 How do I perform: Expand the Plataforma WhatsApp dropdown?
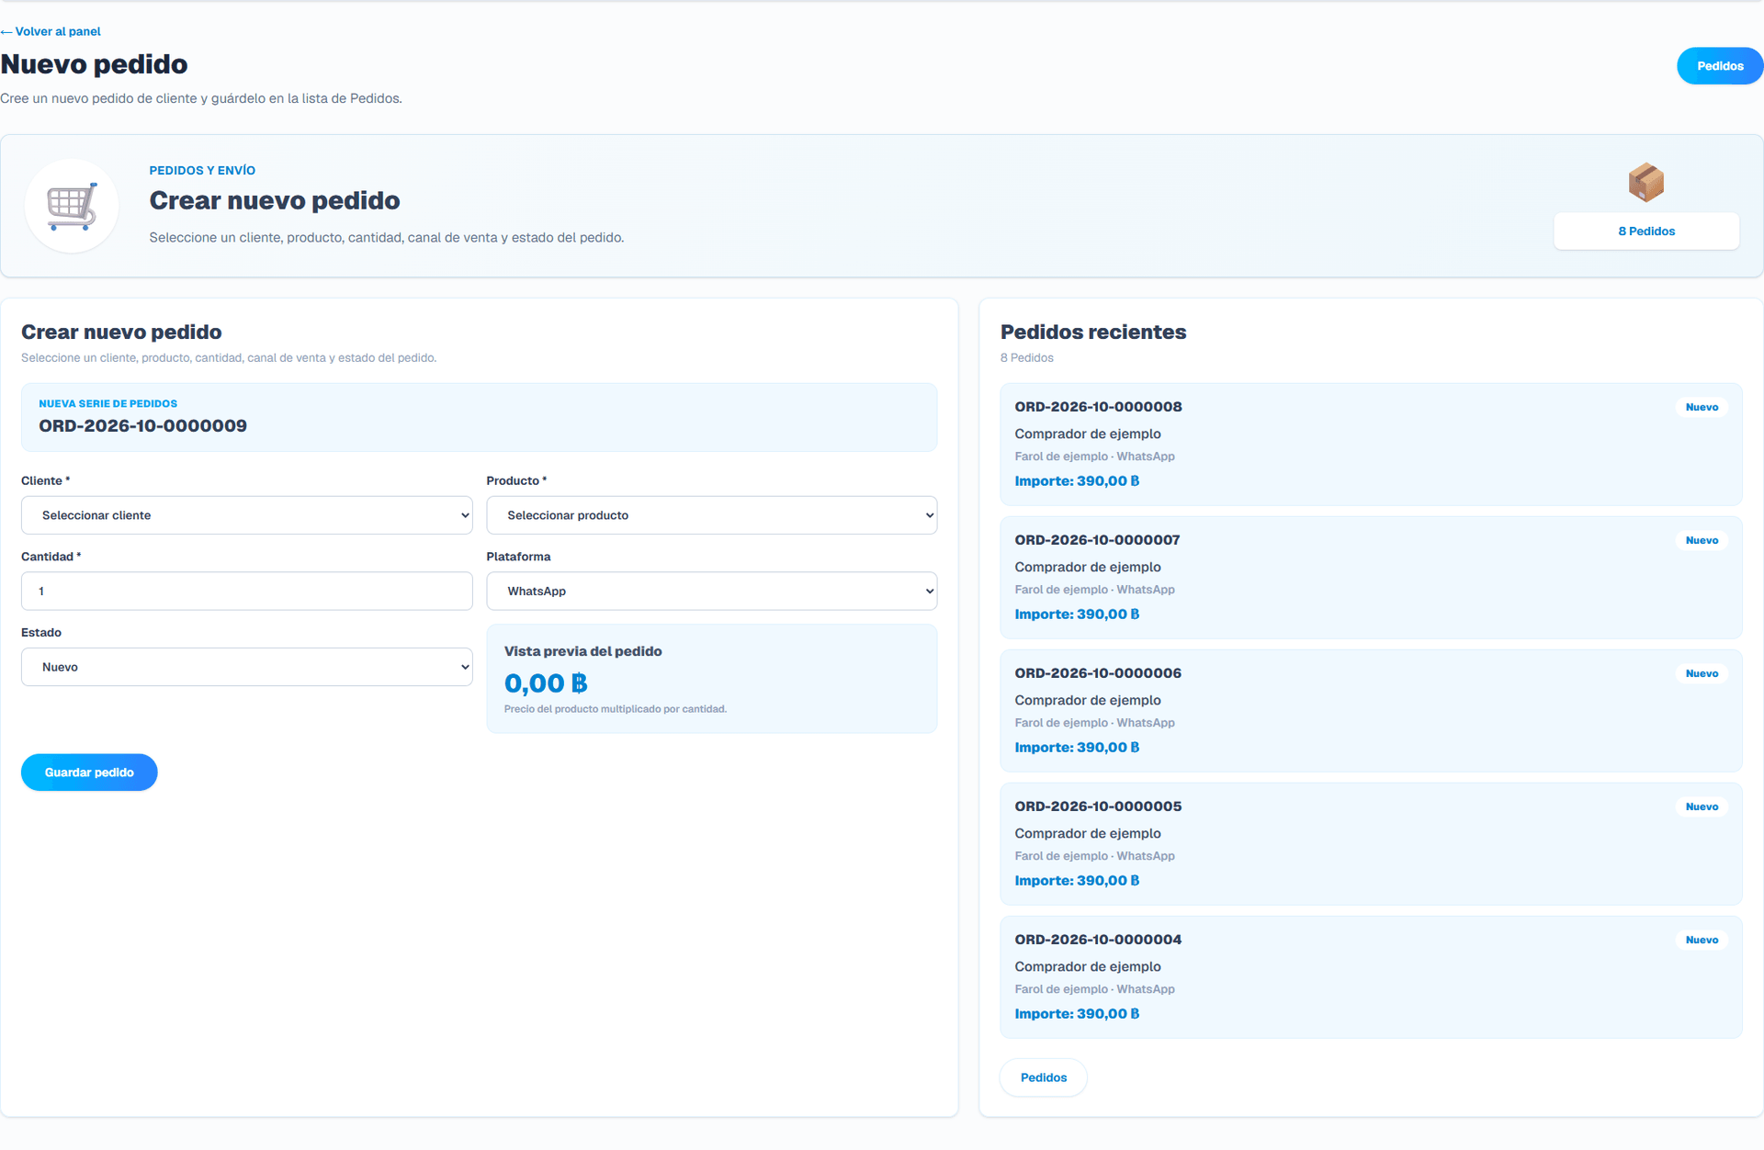712,592
